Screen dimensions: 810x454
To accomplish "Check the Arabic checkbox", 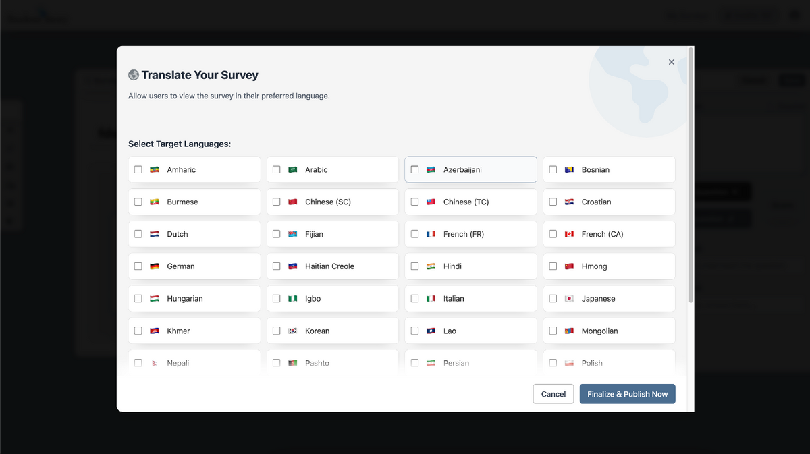I will 277,169.
